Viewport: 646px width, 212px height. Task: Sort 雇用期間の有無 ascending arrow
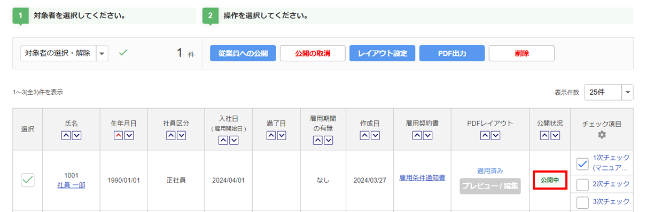click(x=317, y=141)
